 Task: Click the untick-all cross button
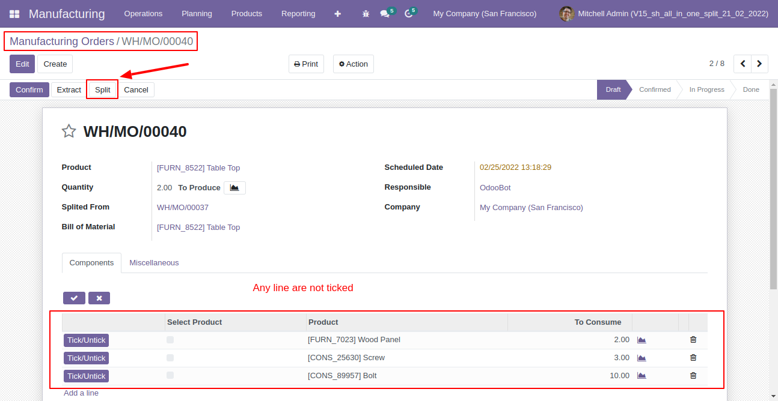click(99, 298)
